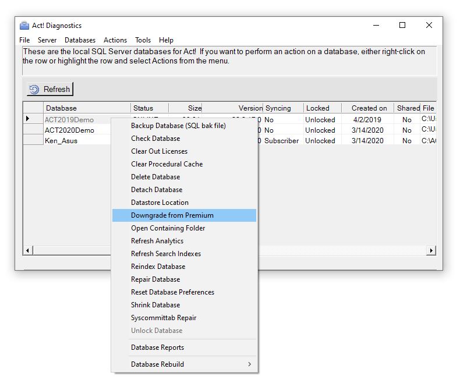
Task: Click the row header of Ken_Asus
Action: click(x=33, y=140)
